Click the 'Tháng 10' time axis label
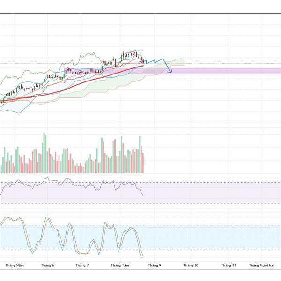This screenshot has height=281, width=281. (x=191, y=265)
